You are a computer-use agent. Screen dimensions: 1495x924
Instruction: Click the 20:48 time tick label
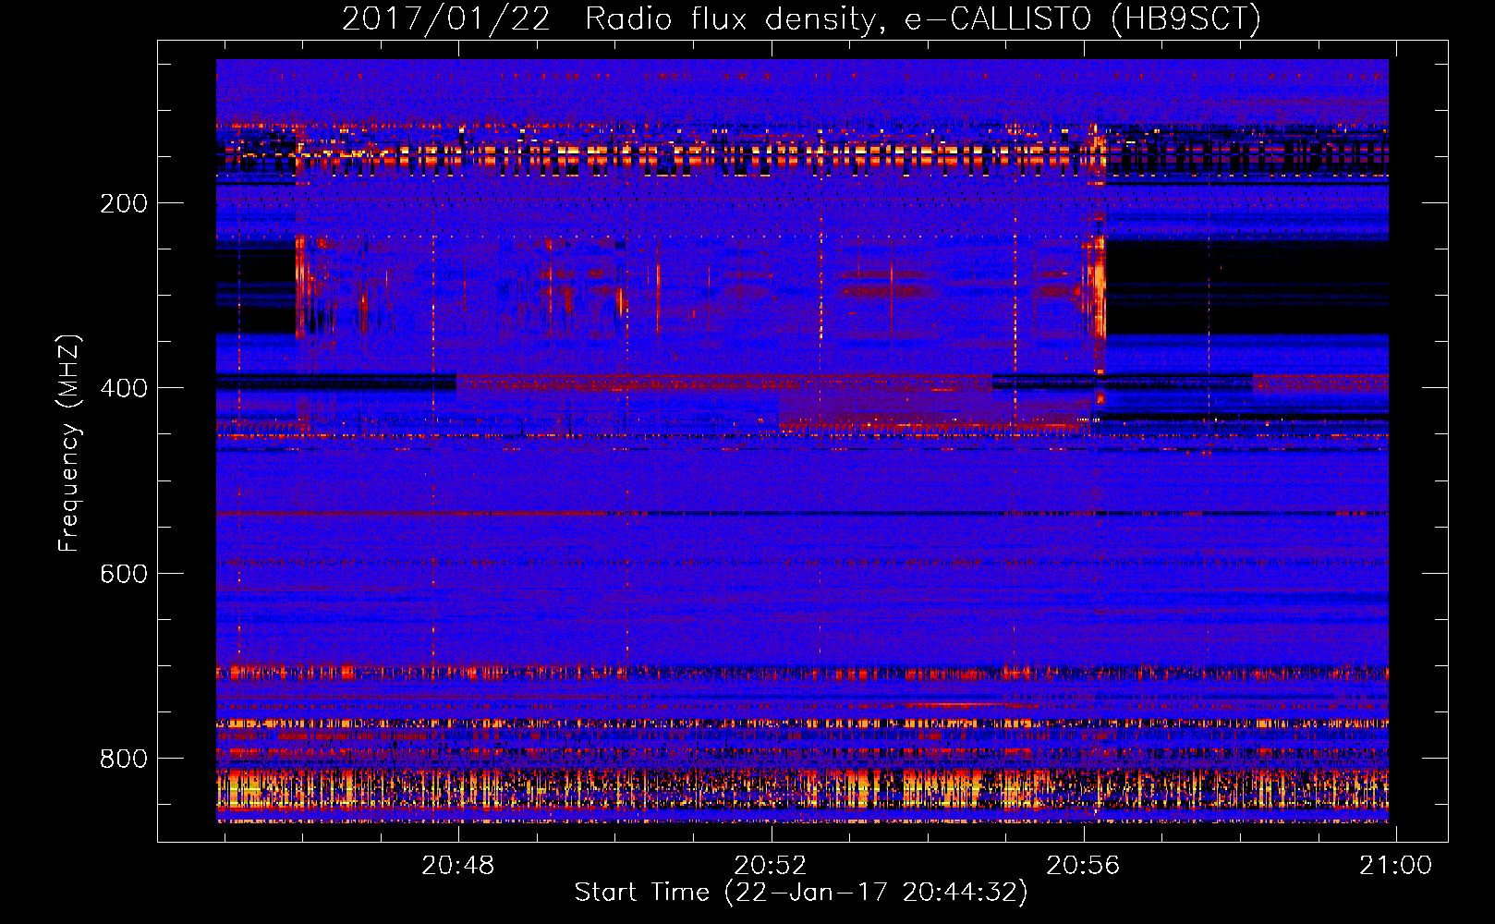point(458,865)
